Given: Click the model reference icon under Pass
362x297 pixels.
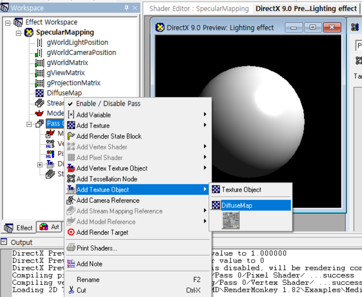Looking at the screenshot, I should tap(50, 133).
